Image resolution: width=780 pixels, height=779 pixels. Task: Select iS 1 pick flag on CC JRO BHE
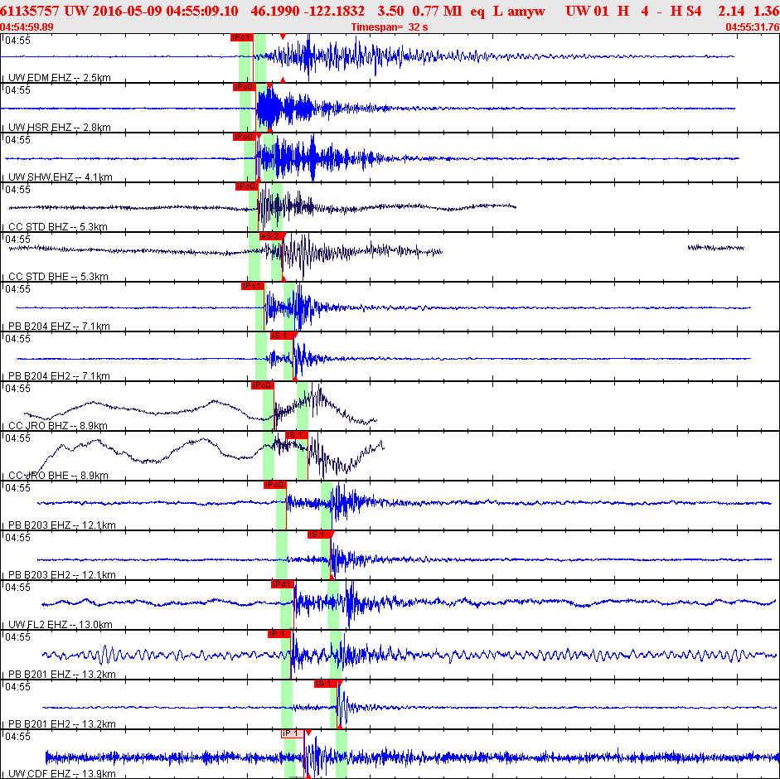(x=297, y=435)
